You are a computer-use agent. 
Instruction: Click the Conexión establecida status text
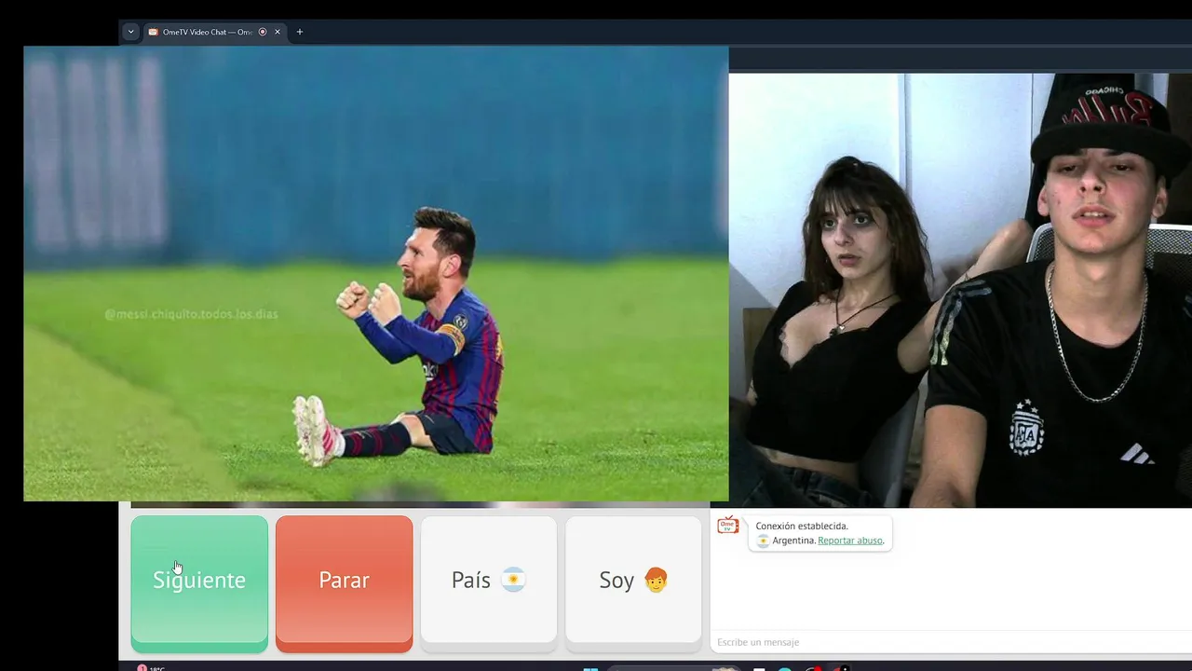tap(802, 527)
